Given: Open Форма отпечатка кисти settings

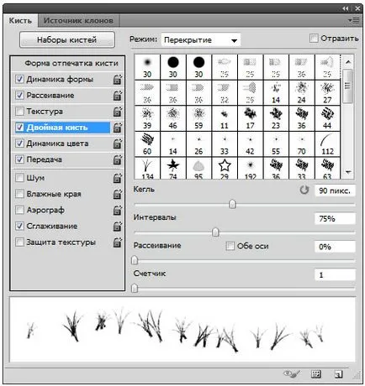Looking at the screenshot, I should pos(71,64).
